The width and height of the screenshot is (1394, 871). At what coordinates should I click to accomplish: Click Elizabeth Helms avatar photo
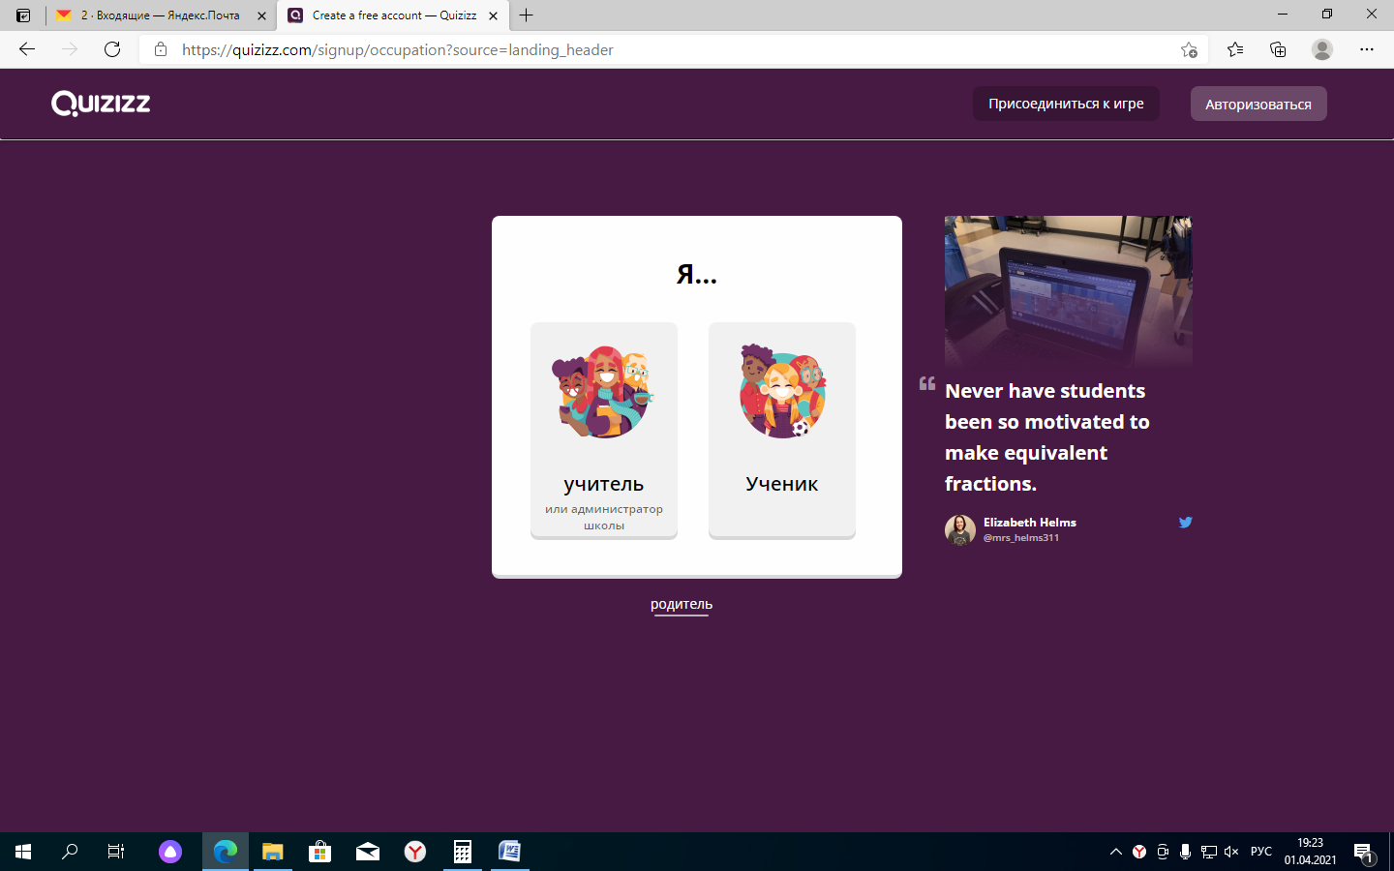pyautogui.click(x=960, y=529)
